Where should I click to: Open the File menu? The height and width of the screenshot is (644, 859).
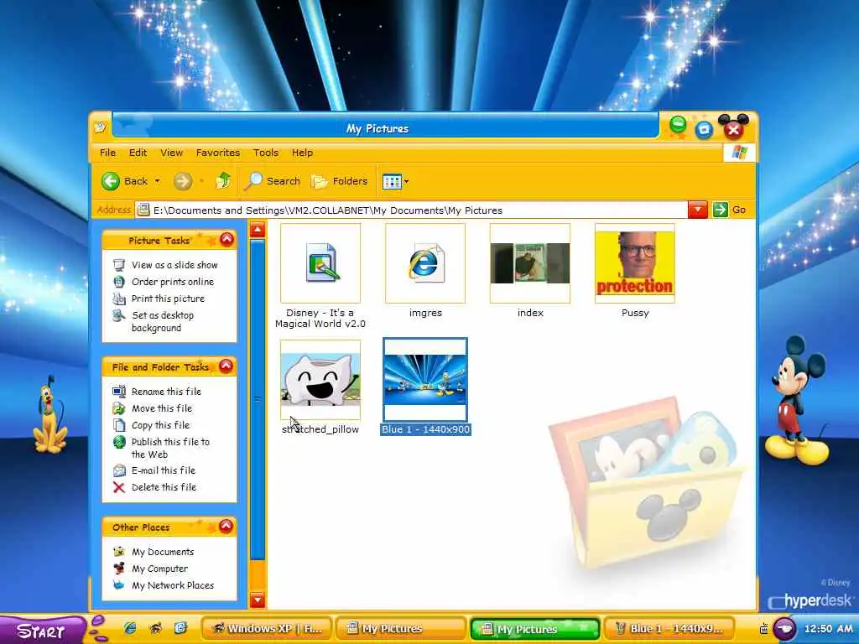point(107,153)
